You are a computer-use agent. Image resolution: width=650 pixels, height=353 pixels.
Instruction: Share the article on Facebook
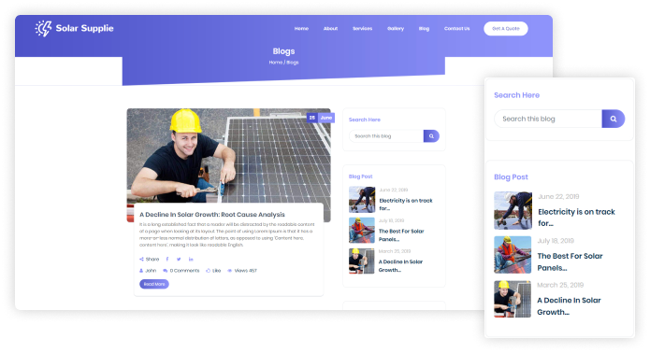167,259
